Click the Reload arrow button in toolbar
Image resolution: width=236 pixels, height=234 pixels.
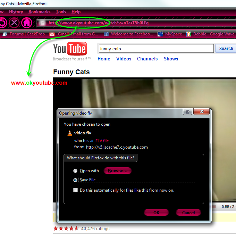pos(2,23)
